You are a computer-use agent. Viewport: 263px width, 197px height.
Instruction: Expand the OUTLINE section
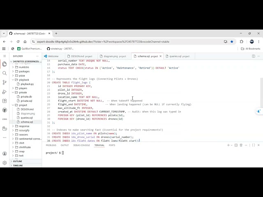[25, 161]
